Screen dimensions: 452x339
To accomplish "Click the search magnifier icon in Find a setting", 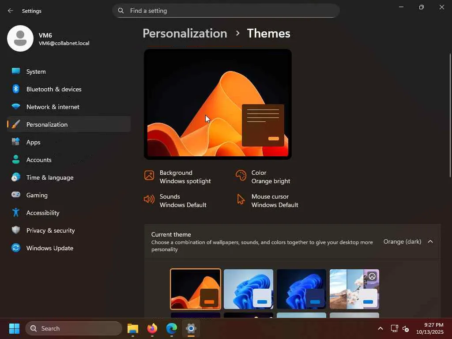I will point(121,11).
